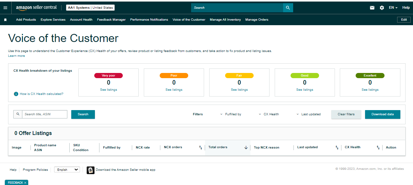Image resolution: width=413 pixels, height=185 pixels.
Task: Open the EN language dropdown
Action: pos(393,8)
